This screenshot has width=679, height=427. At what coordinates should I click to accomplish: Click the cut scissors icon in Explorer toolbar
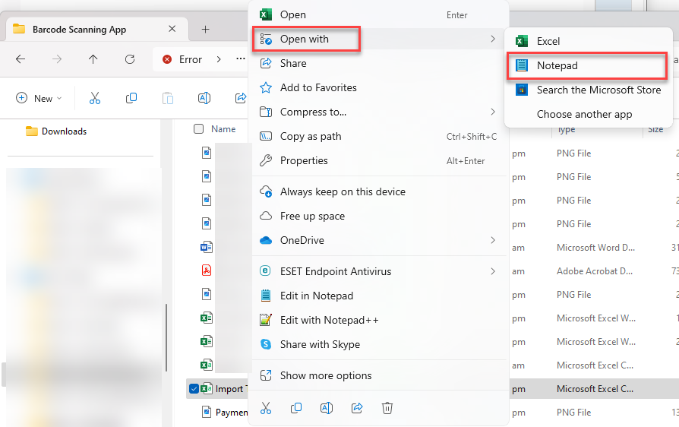(x=95, y=98)
